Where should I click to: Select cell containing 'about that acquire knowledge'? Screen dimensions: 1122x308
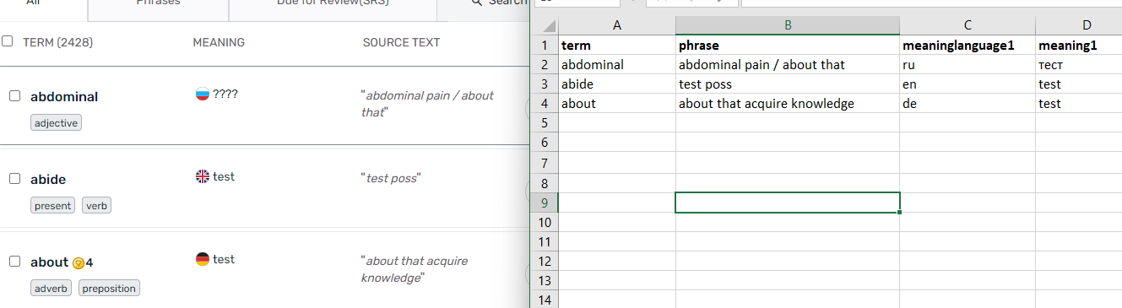[x=788, y=104]
